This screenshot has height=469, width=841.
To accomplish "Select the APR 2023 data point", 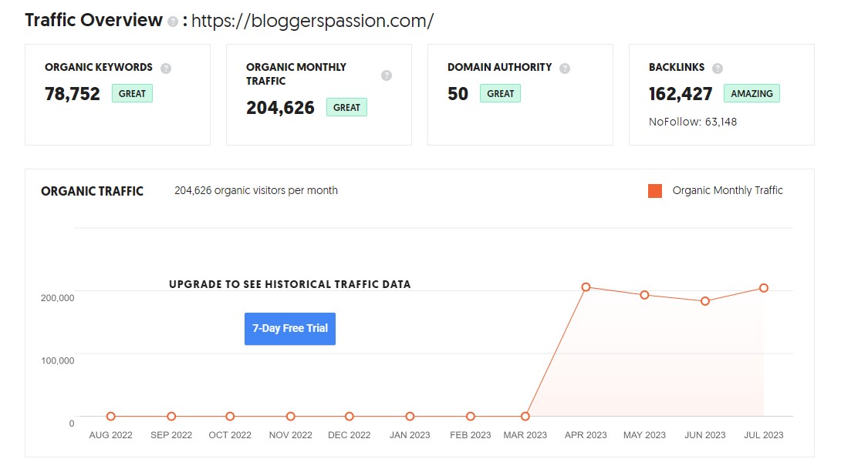I will tap(586, 287).
